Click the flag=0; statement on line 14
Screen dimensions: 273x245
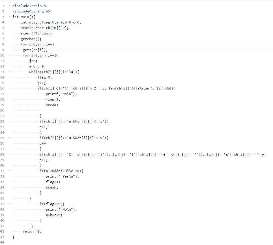(x=45, y=77)
